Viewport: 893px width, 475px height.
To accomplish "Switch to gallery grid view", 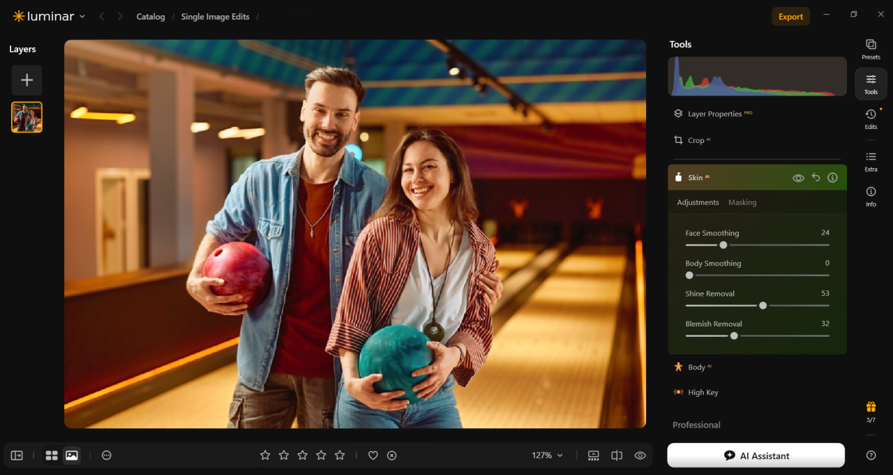I will point(52,455).
